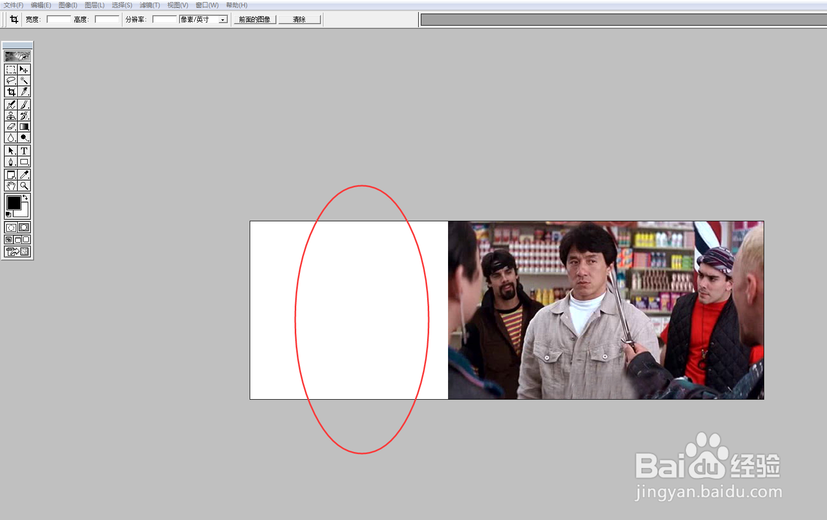Click the 高度 height input field
Image resolution: width=827 pixels, height=520 pixels.
pyautogui.click(x=107, y=19)
